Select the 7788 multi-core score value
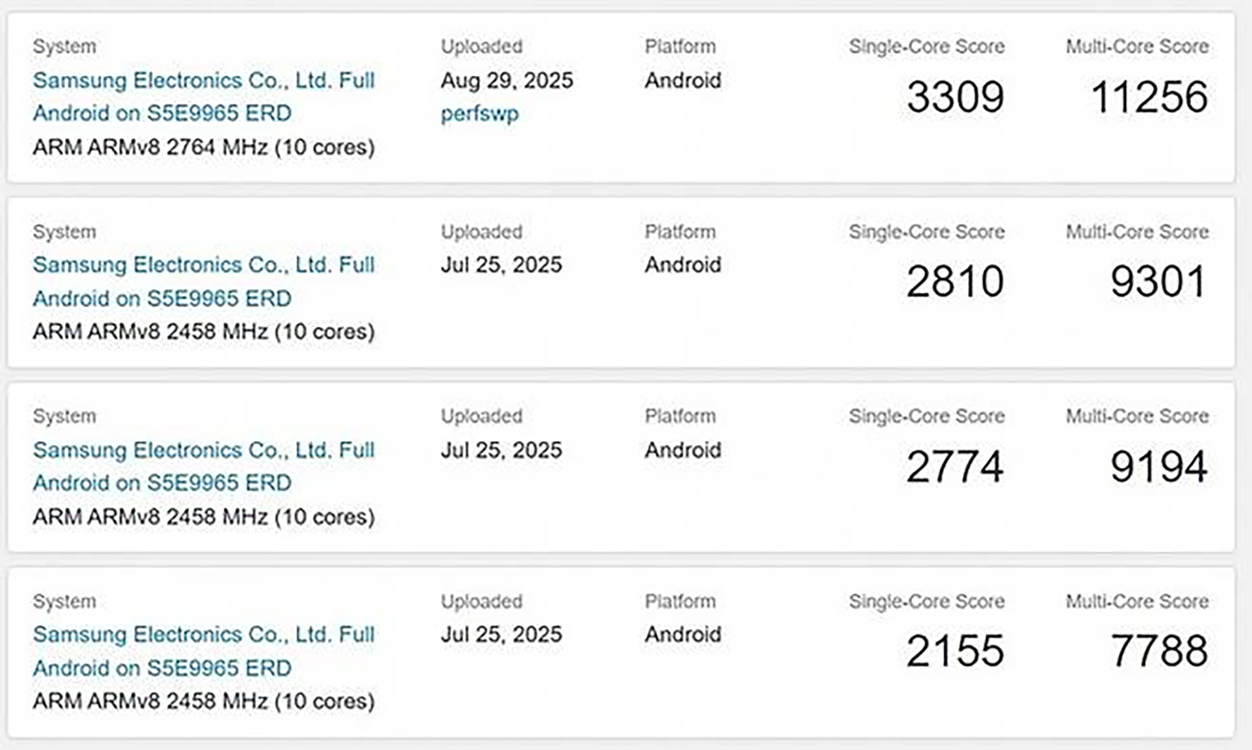The width and height of the screenshot is (1252, 750). click(1159, 651)
